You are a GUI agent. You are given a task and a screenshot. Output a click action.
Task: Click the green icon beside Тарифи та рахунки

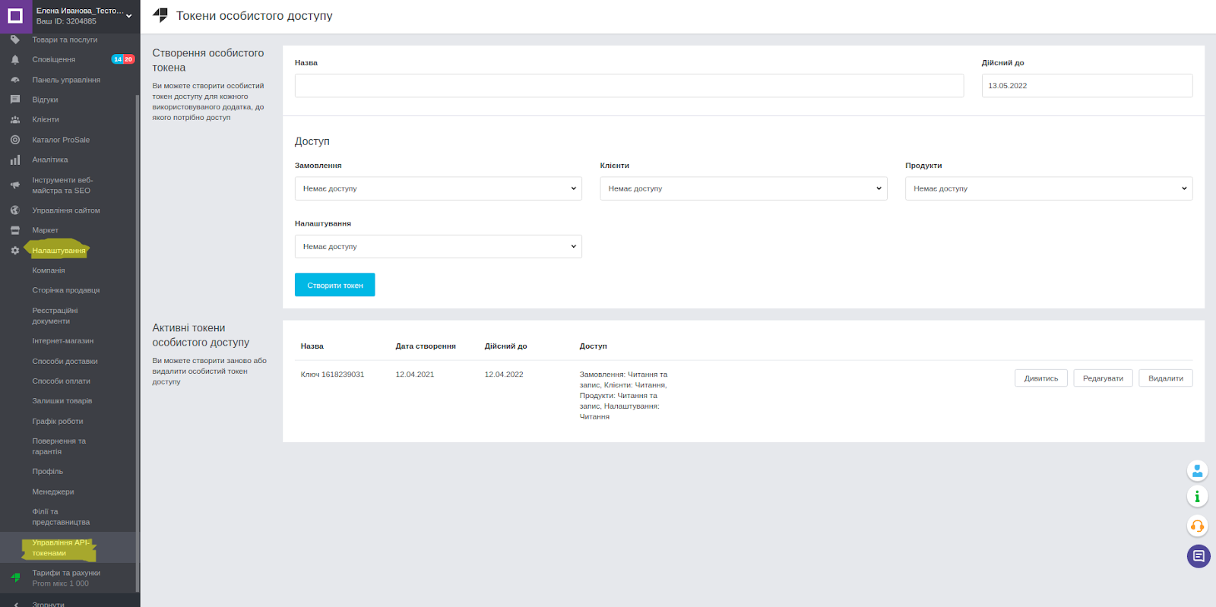click(15, 577)
